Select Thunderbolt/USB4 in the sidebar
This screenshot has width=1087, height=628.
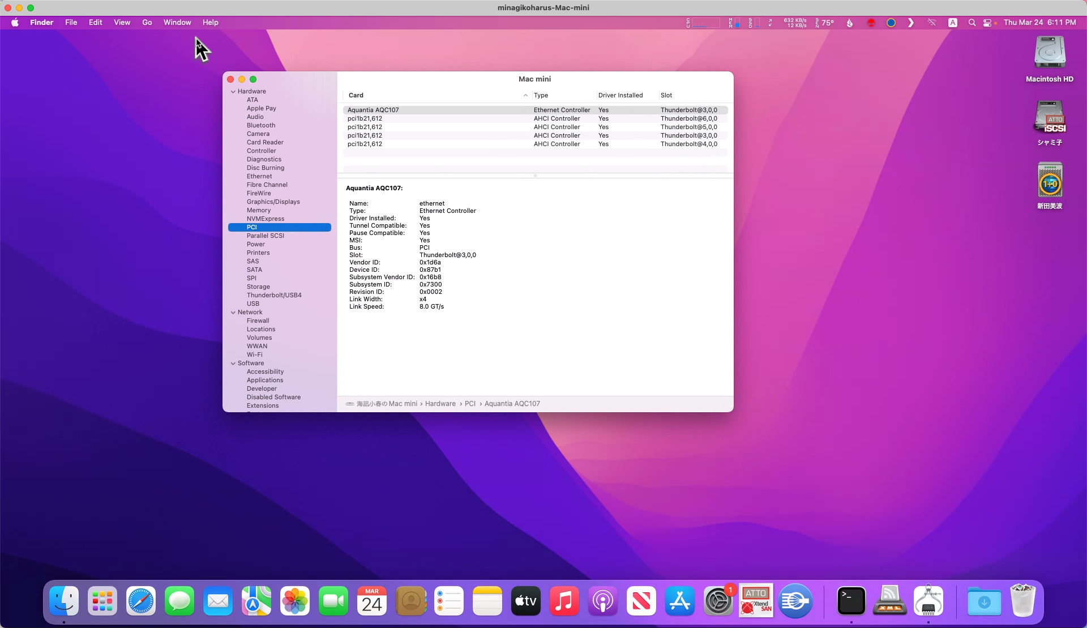274,295
